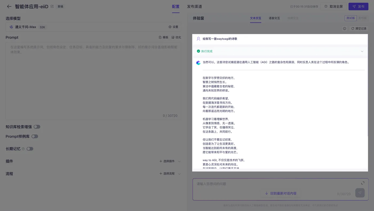Click 回到最新对话内容 button

coord(280,193)
